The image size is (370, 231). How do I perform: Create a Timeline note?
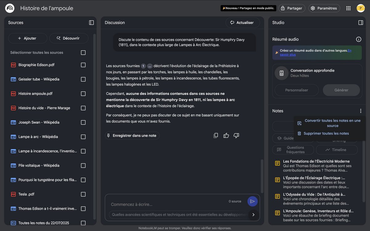click(x=337, y=150)
